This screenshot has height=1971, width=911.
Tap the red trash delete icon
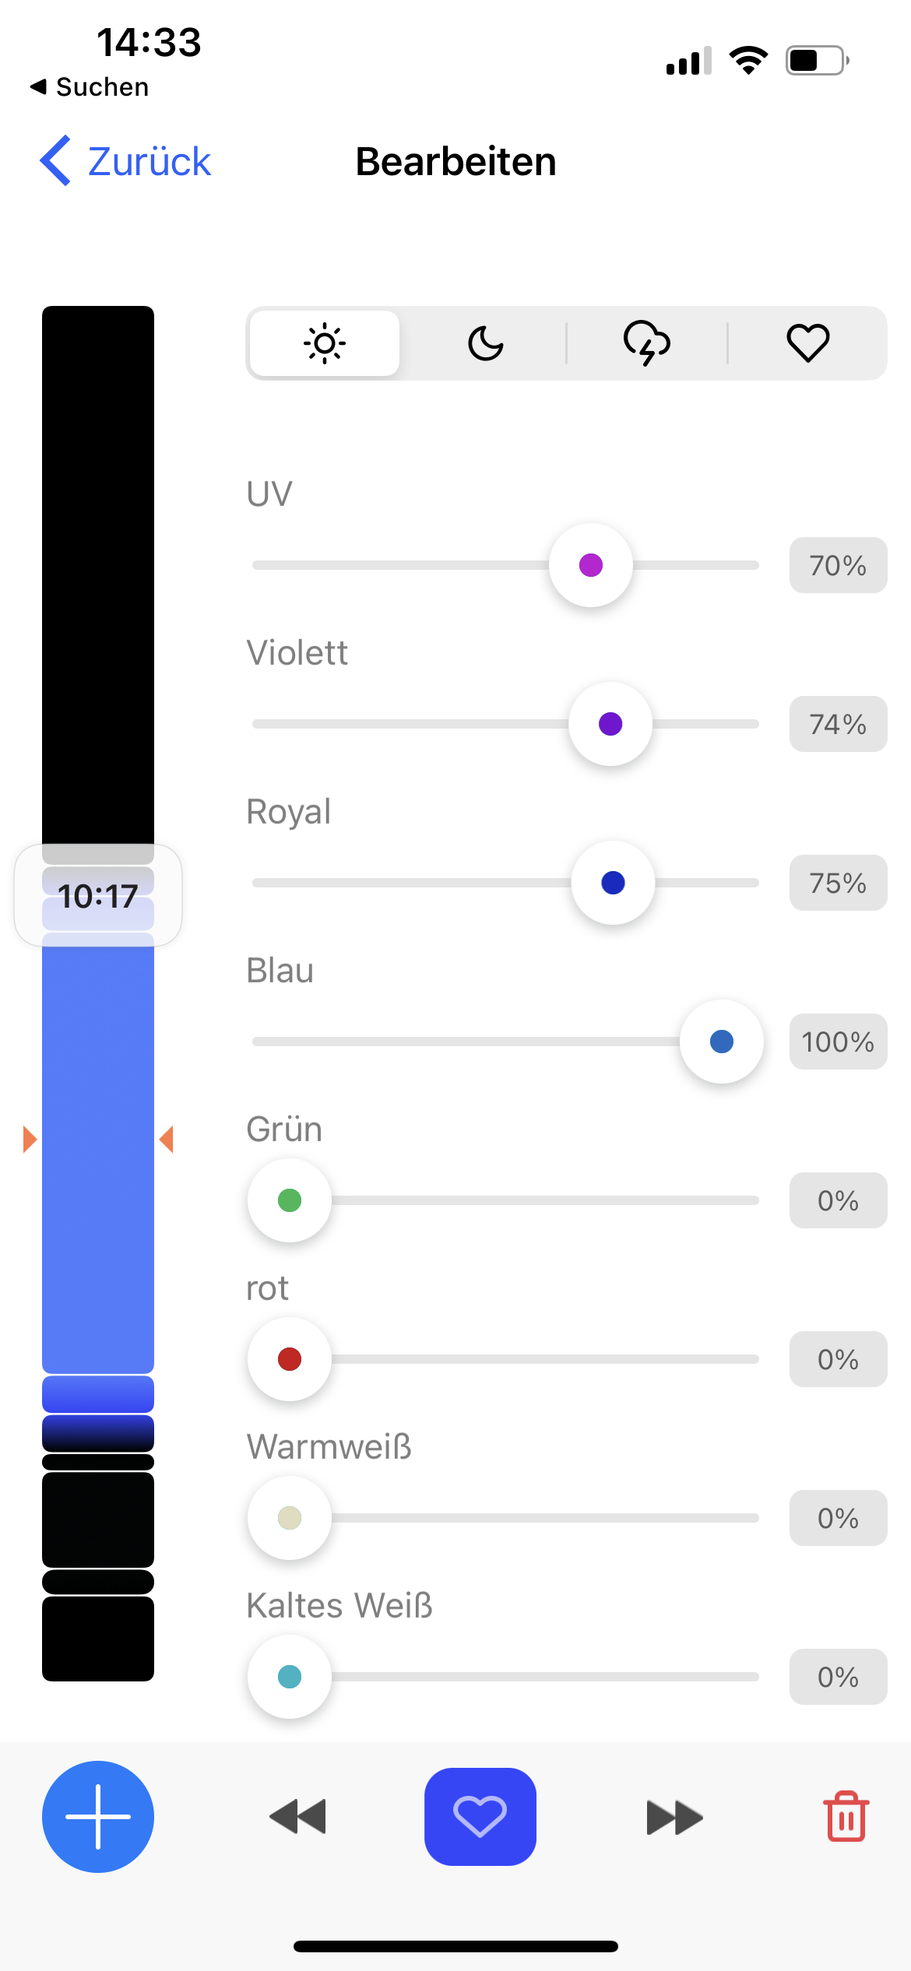pos(846,1816)
